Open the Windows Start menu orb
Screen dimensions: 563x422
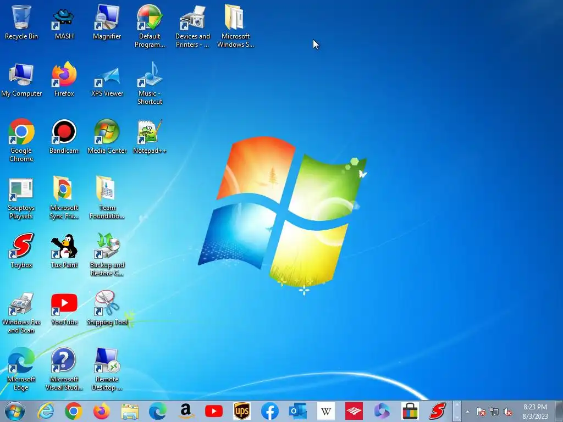(15, 411)
